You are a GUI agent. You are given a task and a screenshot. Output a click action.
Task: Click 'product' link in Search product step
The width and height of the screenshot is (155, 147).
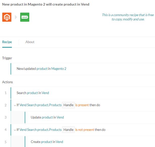click(x=32, y=93)
